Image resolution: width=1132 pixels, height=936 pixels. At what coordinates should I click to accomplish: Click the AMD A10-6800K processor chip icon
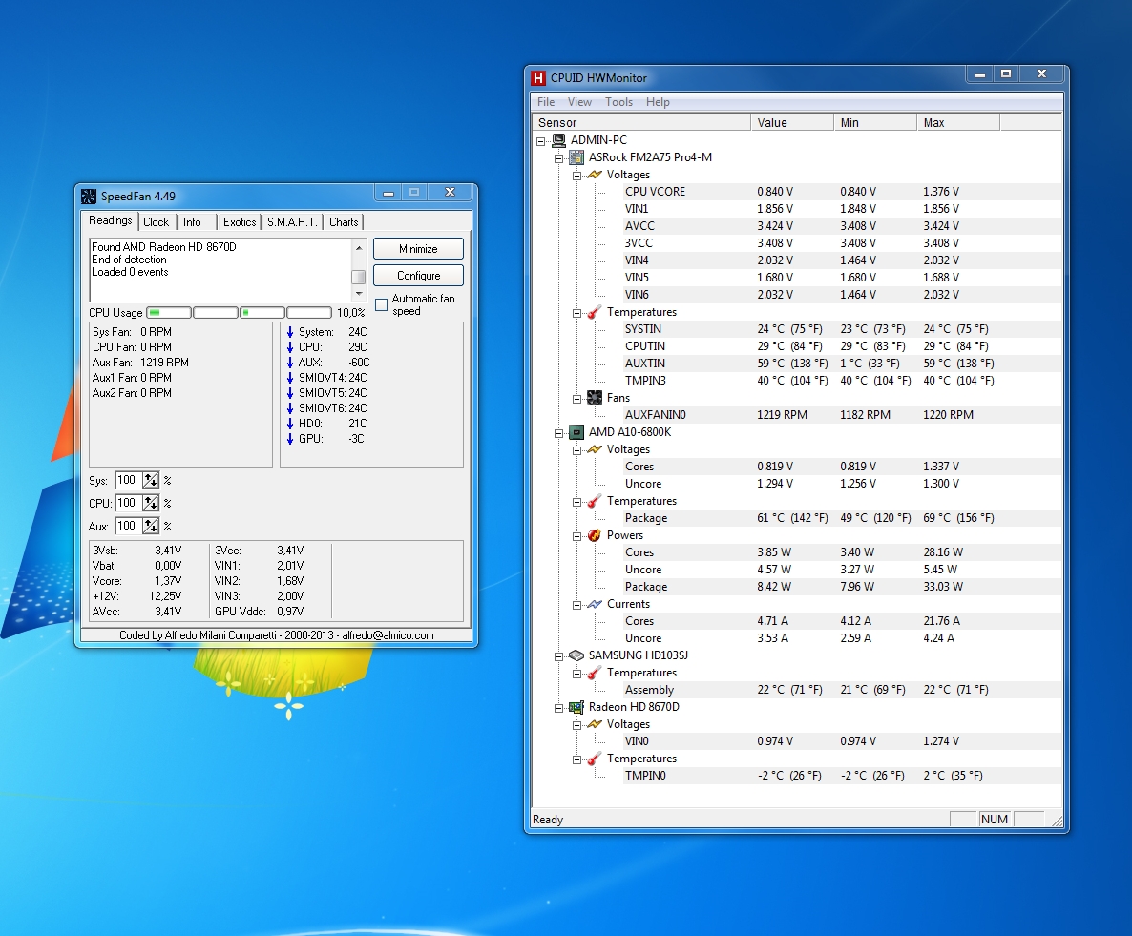pyautogui.click(x=576, y=432)
